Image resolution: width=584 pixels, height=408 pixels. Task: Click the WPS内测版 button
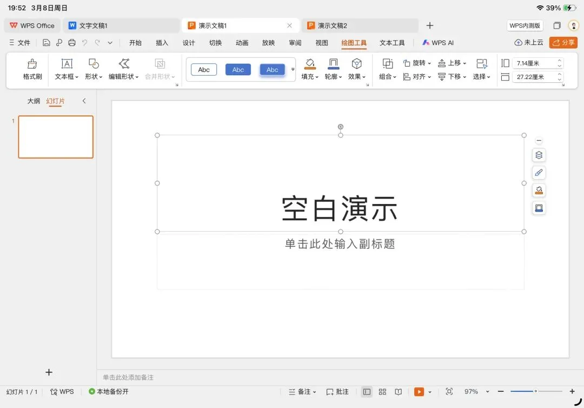click(x=525, y=25)
